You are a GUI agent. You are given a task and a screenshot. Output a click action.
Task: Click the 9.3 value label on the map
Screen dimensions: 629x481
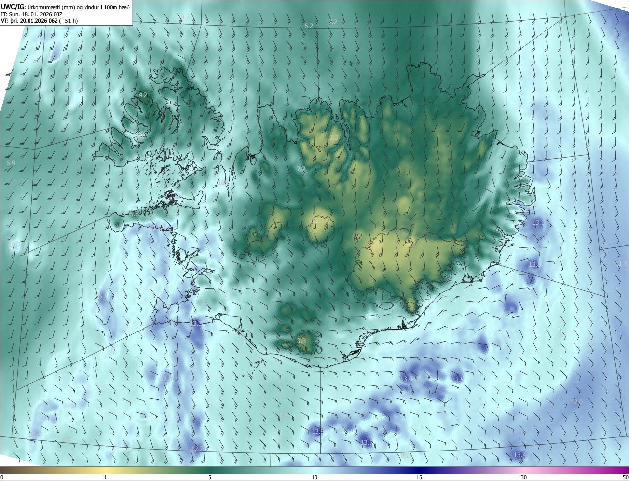562,334
